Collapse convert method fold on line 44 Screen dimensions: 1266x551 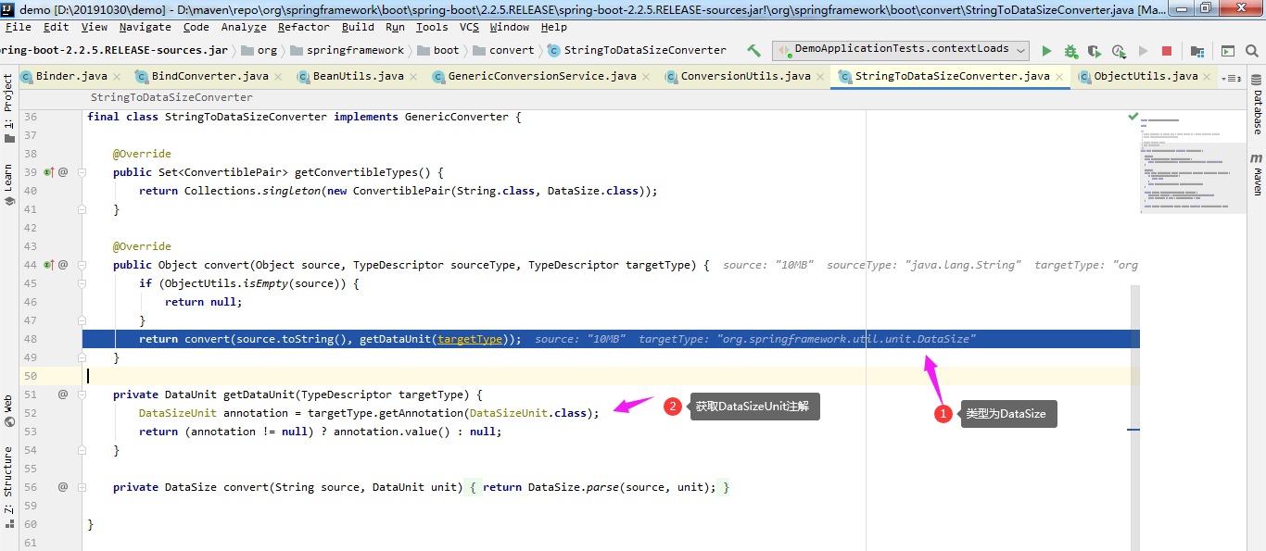pos(82,265)
